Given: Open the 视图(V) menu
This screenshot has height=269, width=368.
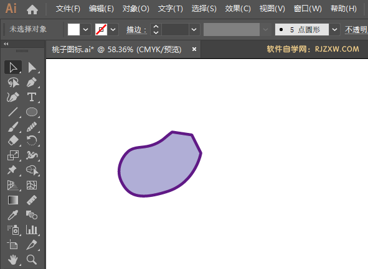Looking at the screenshot, I should 272,9.
